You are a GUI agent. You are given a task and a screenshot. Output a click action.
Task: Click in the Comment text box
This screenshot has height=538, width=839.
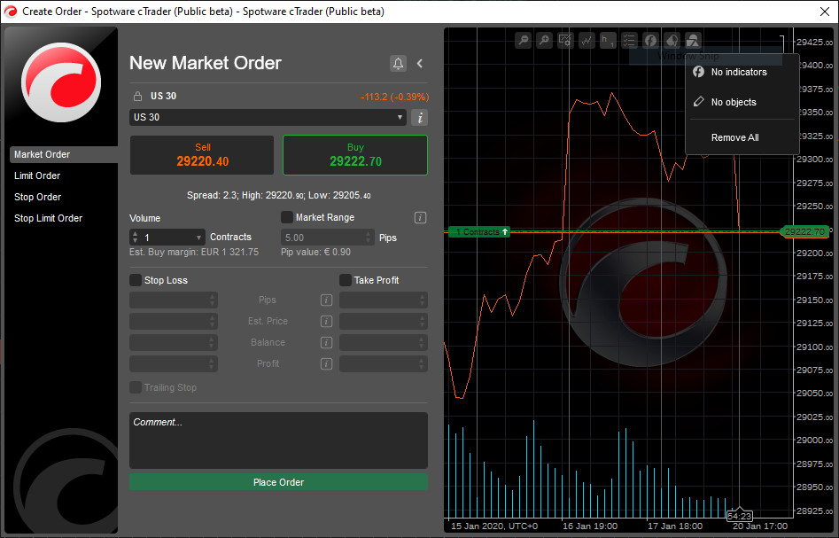point(278,441)
